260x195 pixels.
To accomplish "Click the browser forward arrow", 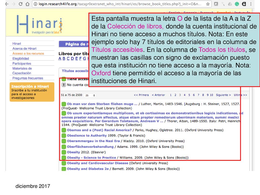I will point(14,4).
